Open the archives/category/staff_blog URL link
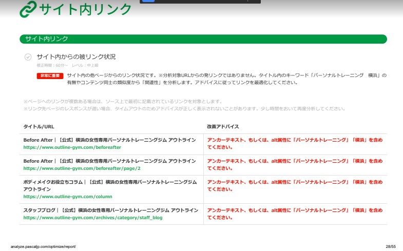The image size is (403, 251). [93, 218]
